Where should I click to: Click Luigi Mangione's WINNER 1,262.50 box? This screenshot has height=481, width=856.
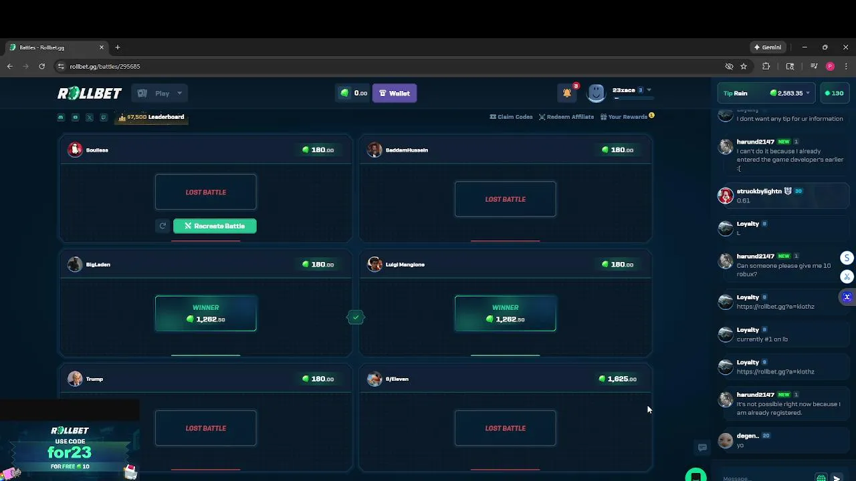(x=505, y=313)
